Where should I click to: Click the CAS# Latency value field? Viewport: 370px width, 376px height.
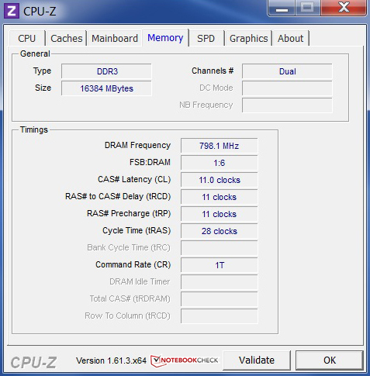tap(220, 180)
